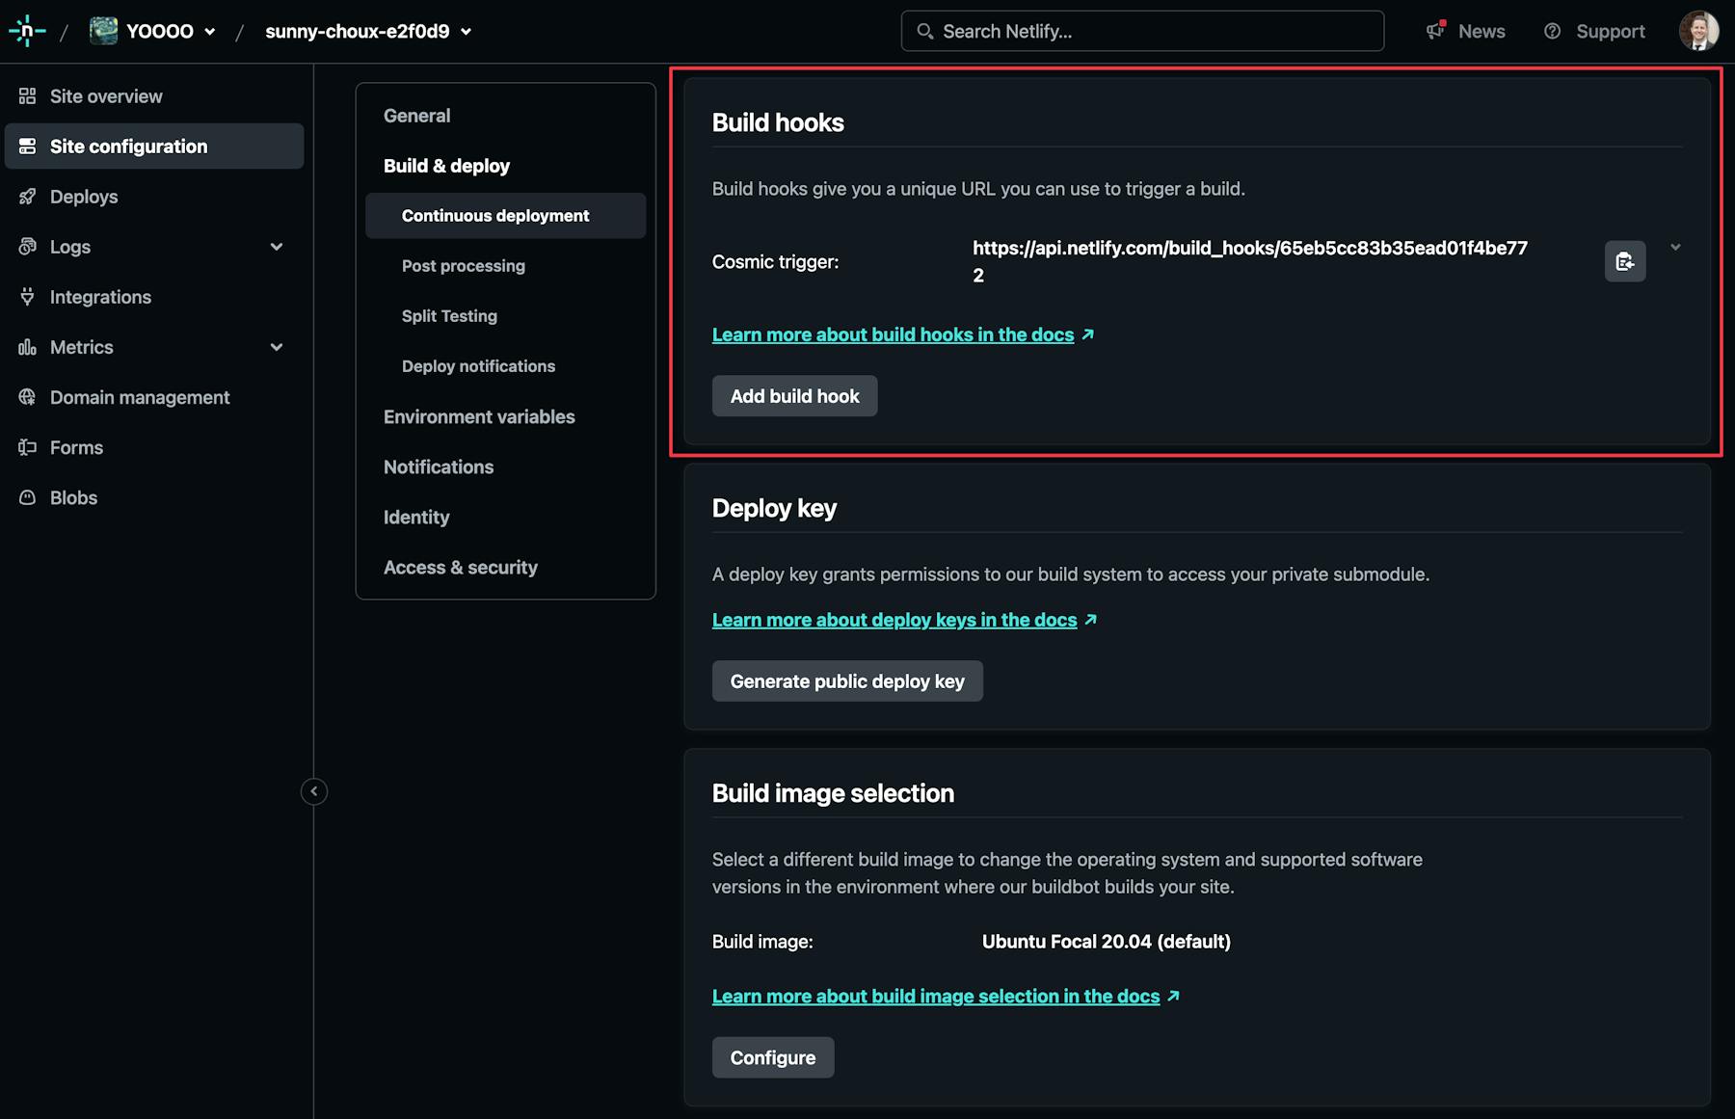Copy the Cosmic trigger build hook URL
The height and width of the screenshot is (1119, 1735).
click(x=1625, y=261)
